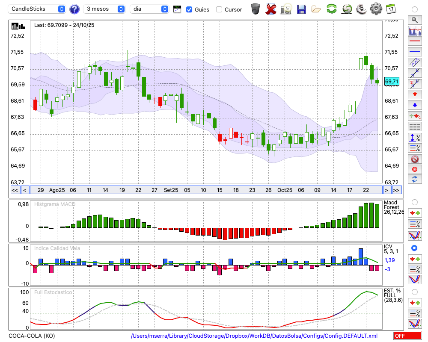Viewport: 428px width, 342px height.
Task: Open the CandleSticks chart type dropdown
Action: click(x=38, y=9)
